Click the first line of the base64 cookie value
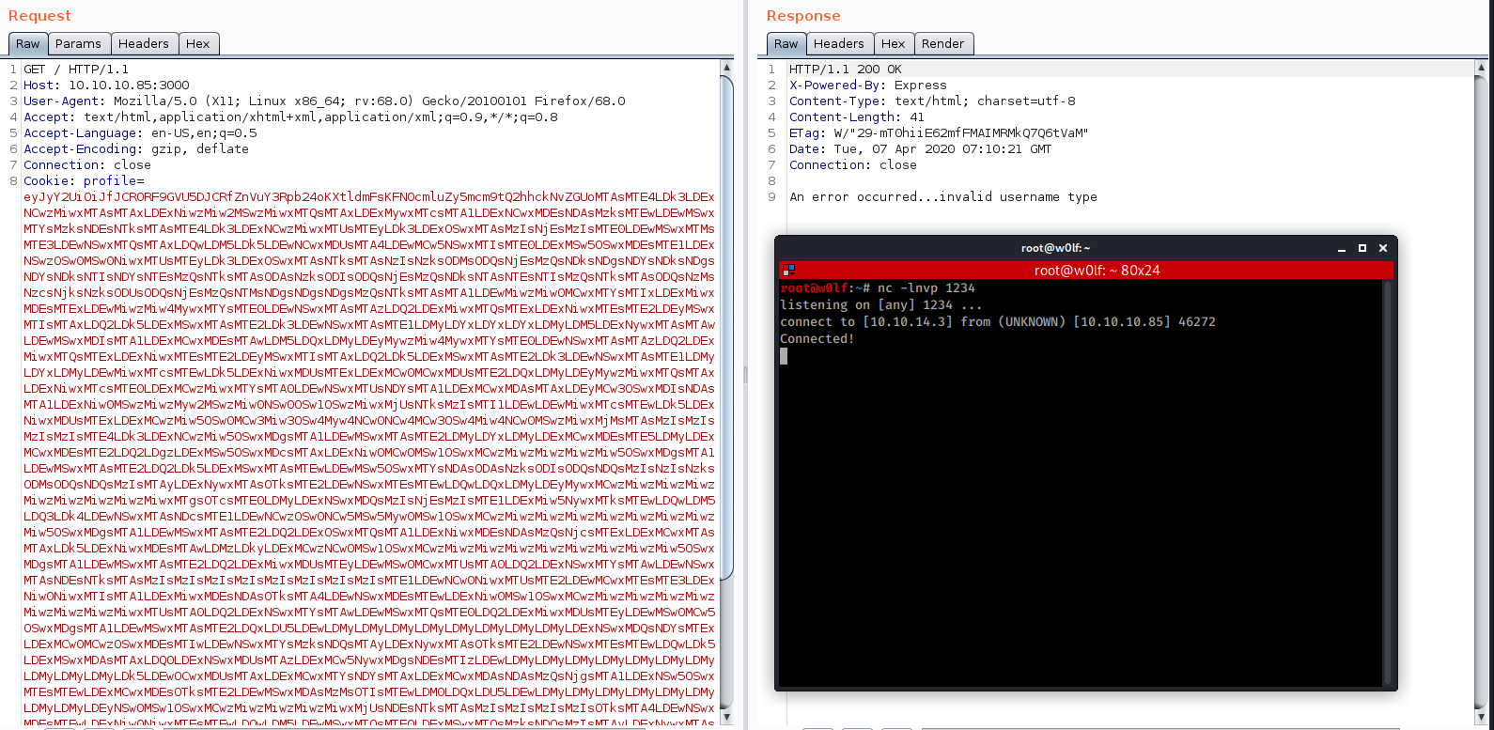Viewport: 1494px width, 730px height. pos(369,196)
